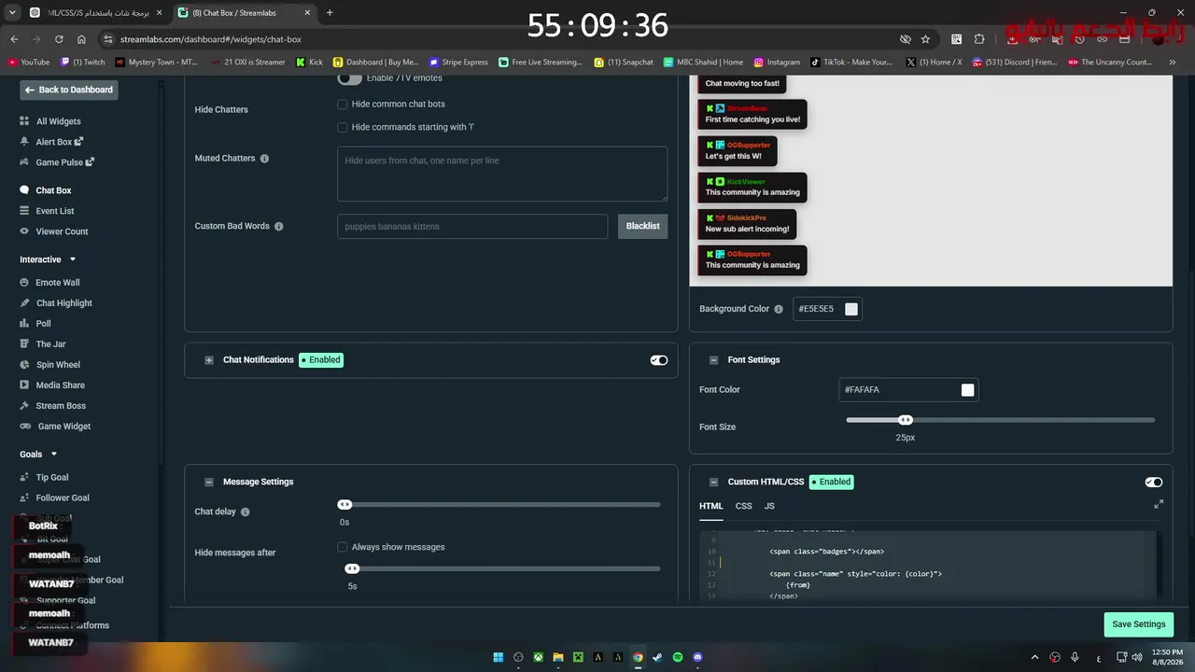
Task: Switch to the CSS code tab
Action: 744,506
